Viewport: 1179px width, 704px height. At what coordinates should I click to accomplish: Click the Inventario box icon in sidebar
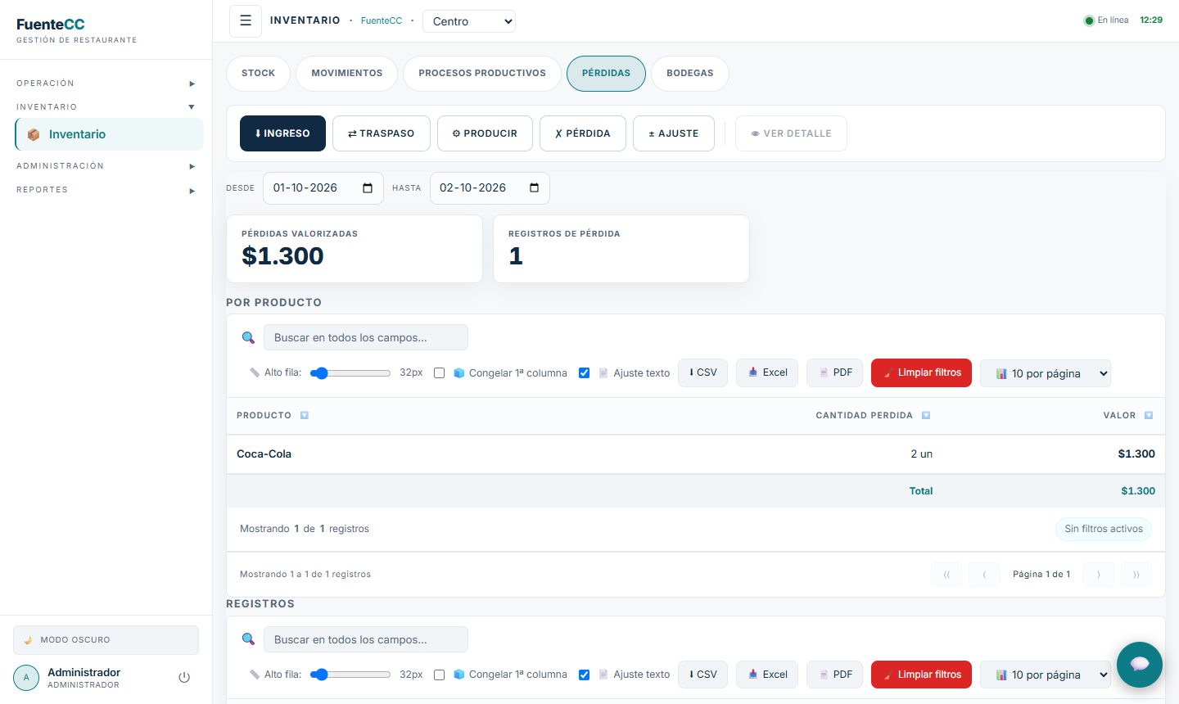click(x=34, y=134)
